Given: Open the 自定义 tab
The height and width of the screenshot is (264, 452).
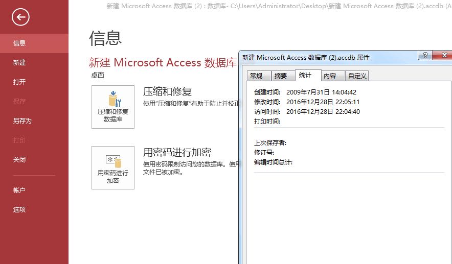Looking at the screenshot, I should click(x=357, y=76).
